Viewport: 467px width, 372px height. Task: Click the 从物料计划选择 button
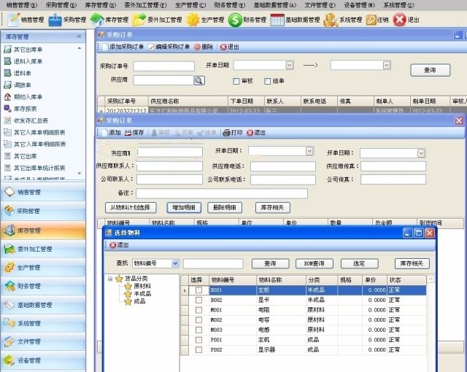[x=131, y=207]
